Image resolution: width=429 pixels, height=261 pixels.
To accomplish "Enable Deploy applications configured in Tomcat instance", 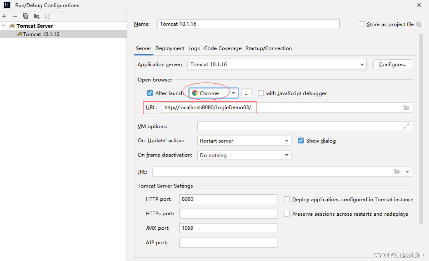I will [287, 199].
